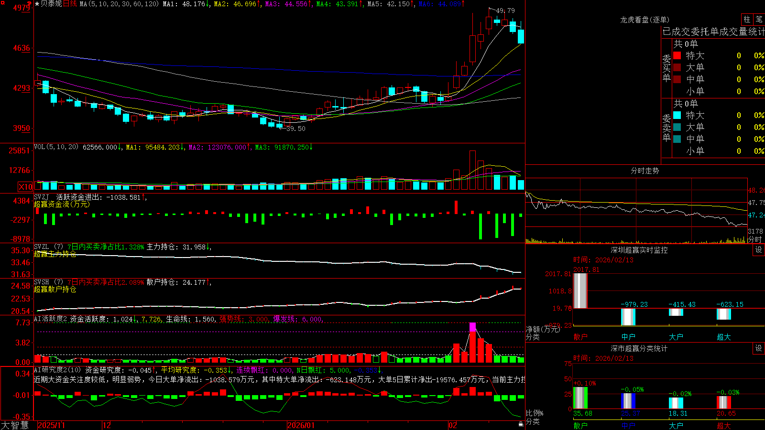Screen dimensions: 765x430
Task: Select the 贝泰妮 stock name
Action: (51, 4)
